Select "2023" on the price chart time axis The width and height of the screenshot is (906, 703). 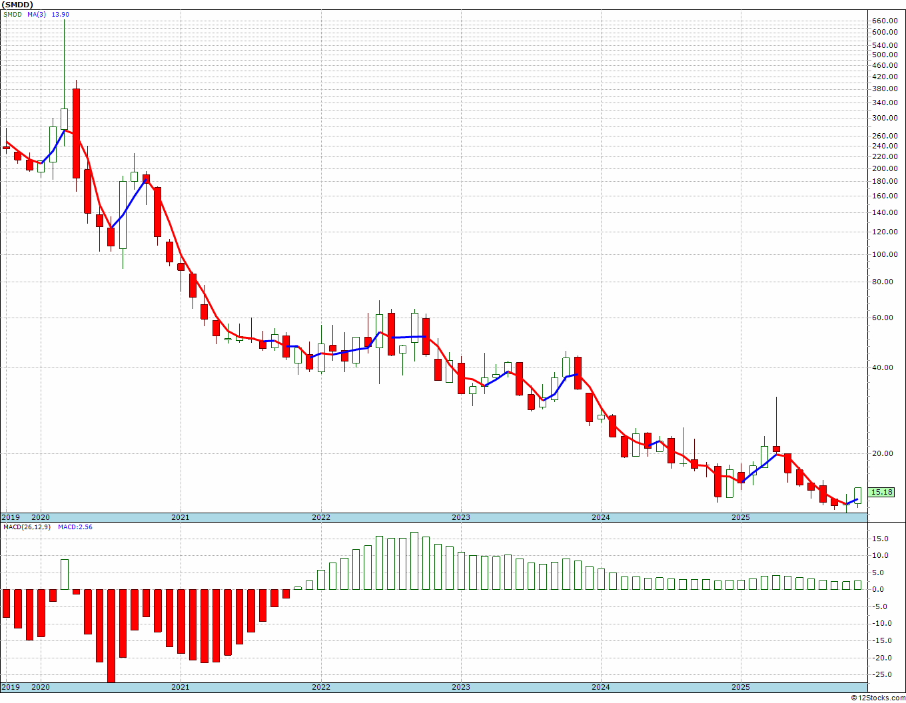tap(460, 517)
